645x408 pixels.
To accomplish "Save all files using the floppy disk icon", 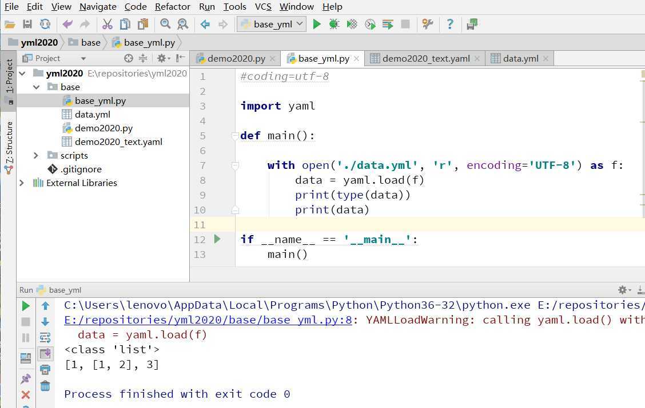I will point(27,25).
